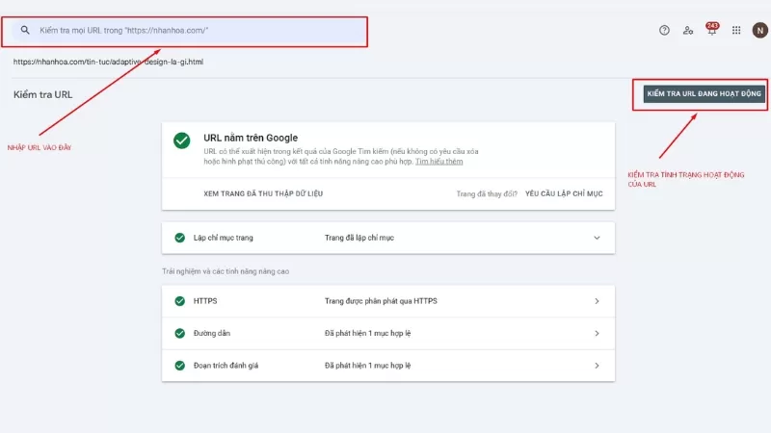Image resolution: width=771 pixels, height=433 pixels.
Task: Open Đường dẫn row arrow
Action: click(597, 334)
